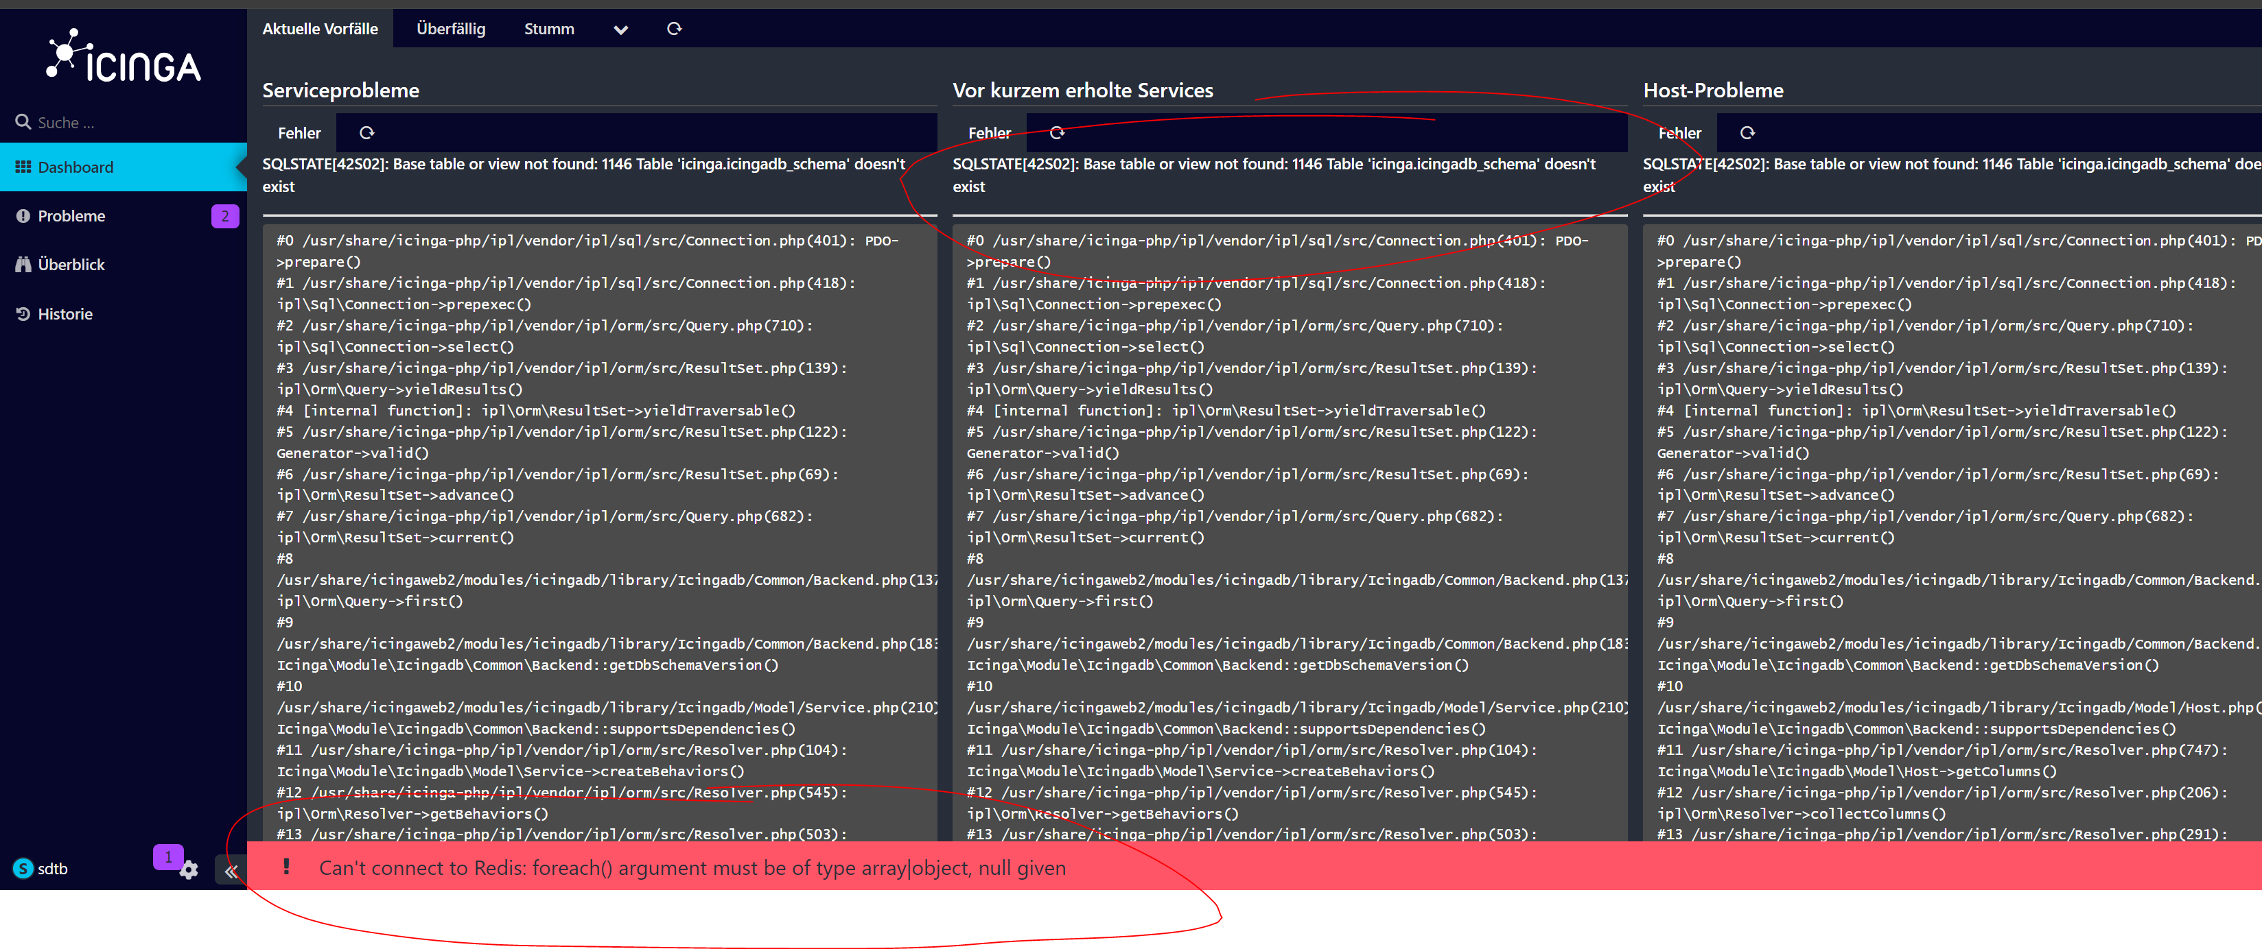
Task: Click the Icinga logo
Action: [x=124, y=56]
